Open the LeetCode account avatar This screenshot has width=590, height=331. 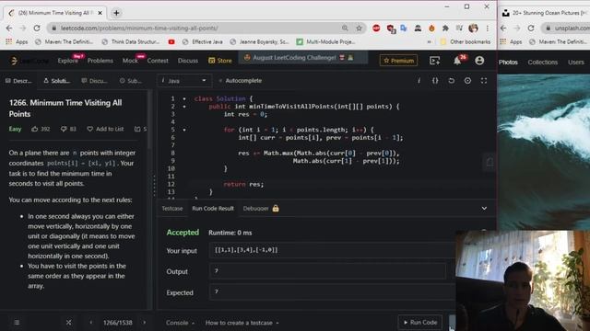(x=479, y=61)
